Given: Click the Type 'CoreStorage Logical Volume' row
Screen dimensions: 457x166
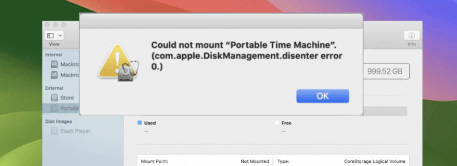Looking at the screenshot, I should pyautogui.click(x=341, y=161).
